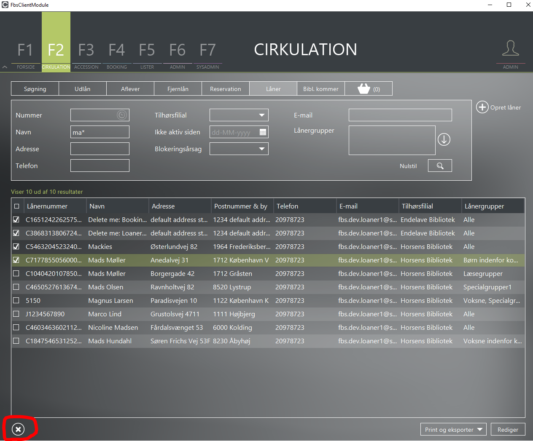Click the Rediger button

click(x=508, y=429)
